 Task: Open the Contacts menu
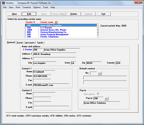27,7
